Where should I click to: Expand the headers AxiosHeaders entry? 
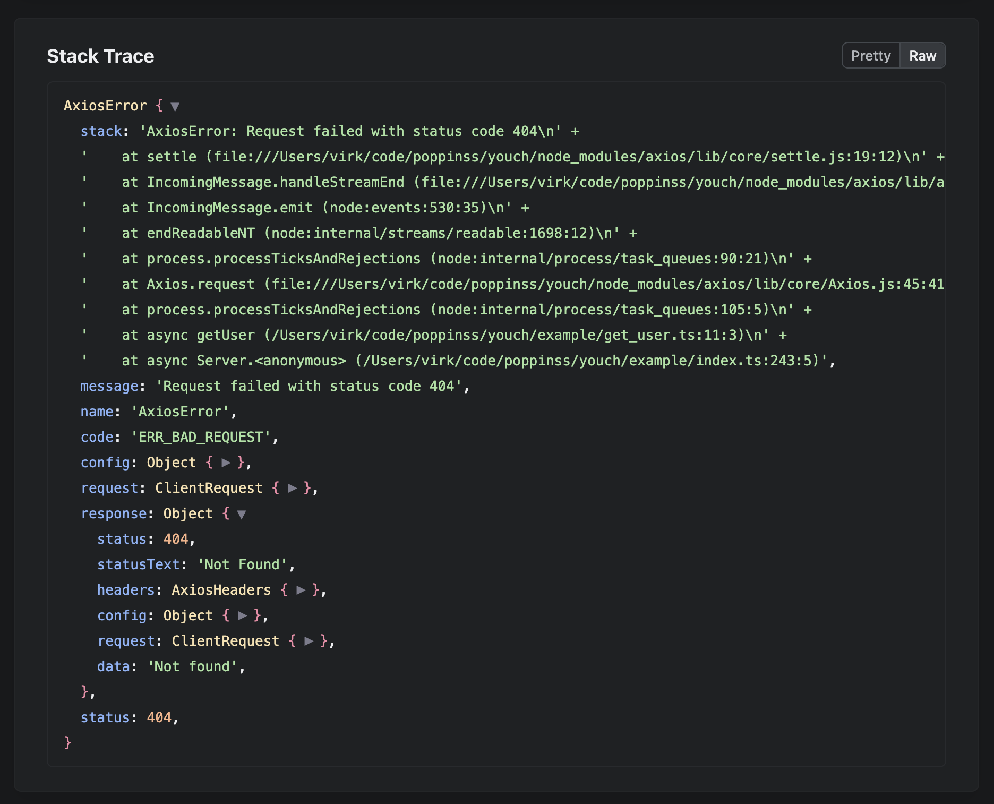pyautogui.click(x=301, y=590)
